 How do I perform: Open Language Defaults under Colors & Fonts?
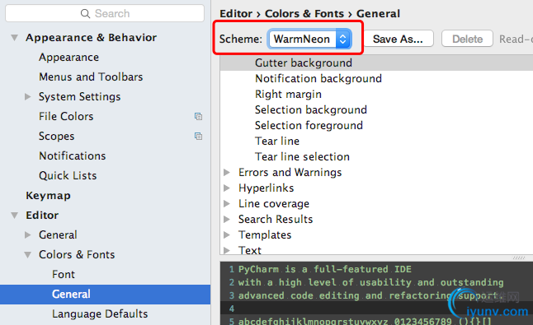point(100,313)
